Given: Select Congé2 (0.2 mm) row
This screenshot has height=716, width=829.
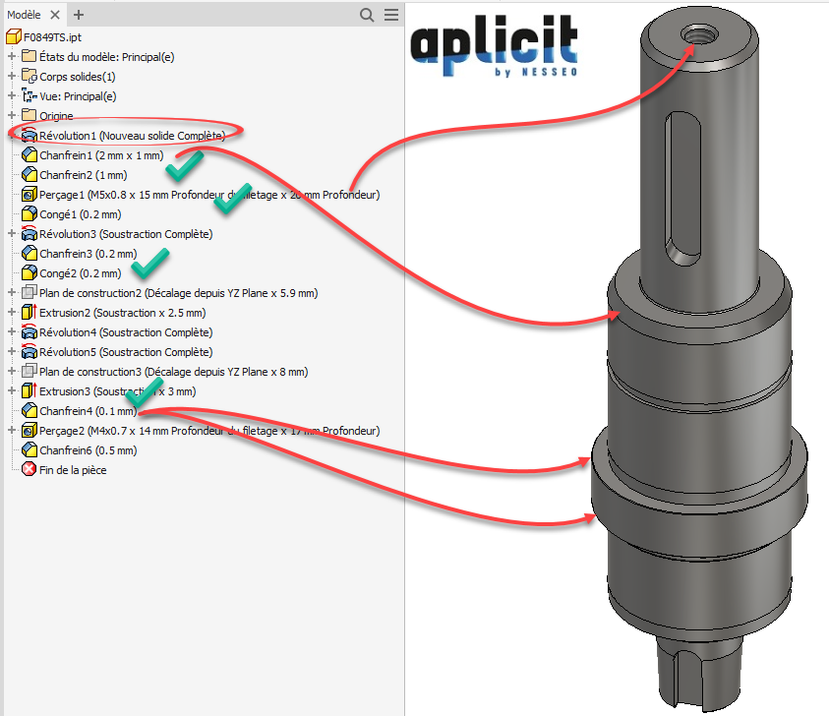Looking at the screenshot, I should point(81,273).
